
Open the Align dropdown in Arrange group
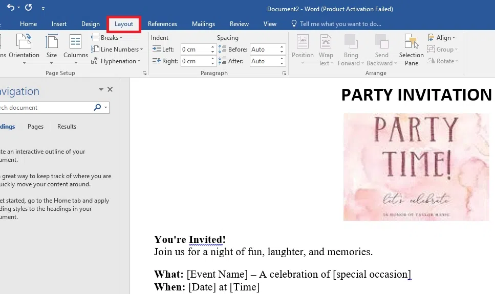coord(442,37)
